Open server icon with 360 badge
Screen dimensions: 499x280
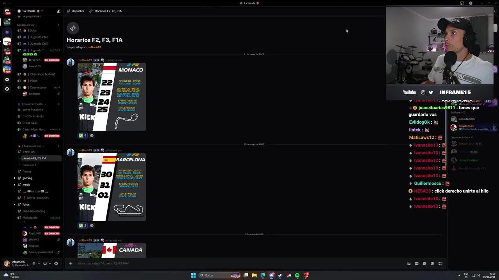[x=7, y=51]
